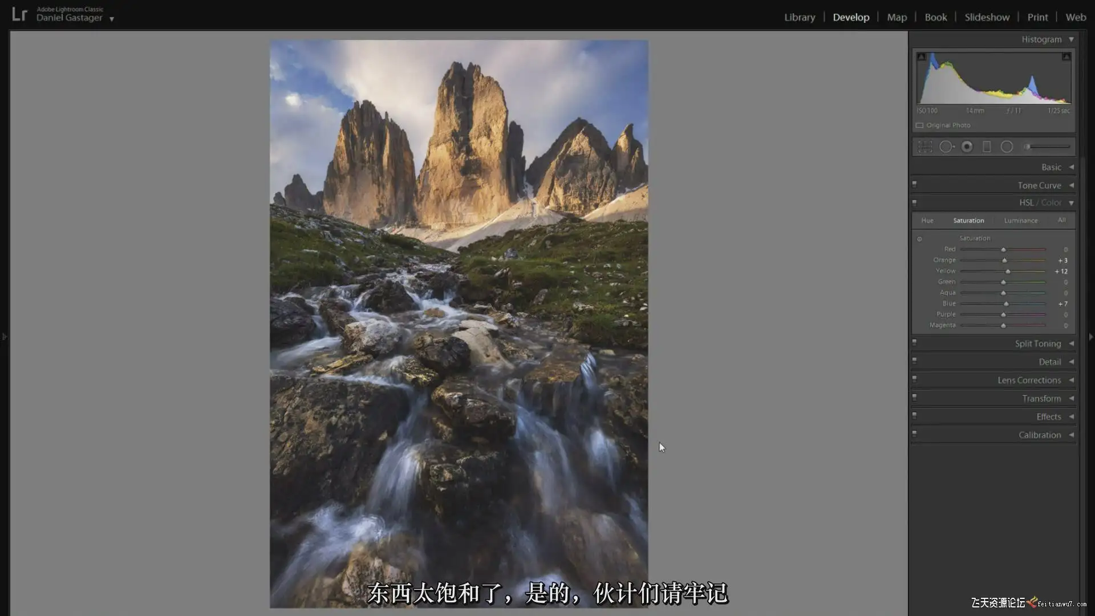Viewport: 1095px width, 616px height.
Task: Activate the Saturation targeted adjustment tool
Action: tap(919, 239)
